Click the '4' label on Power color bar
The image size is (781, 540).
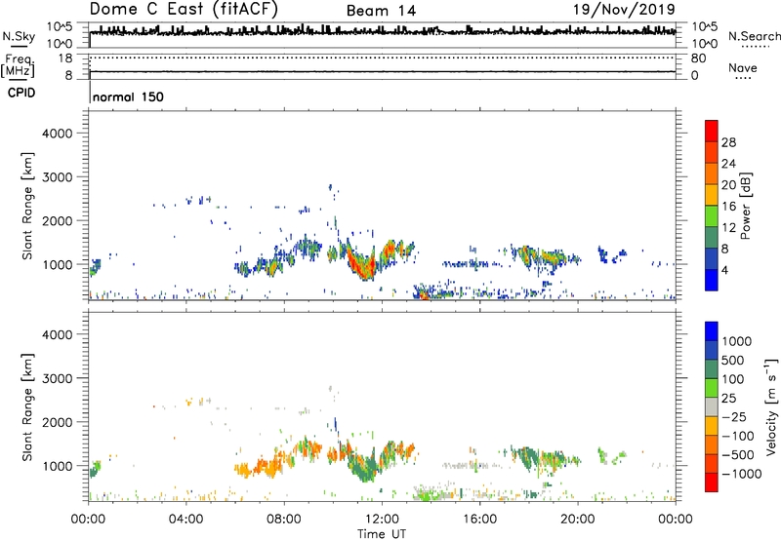(x=724, y=270)
